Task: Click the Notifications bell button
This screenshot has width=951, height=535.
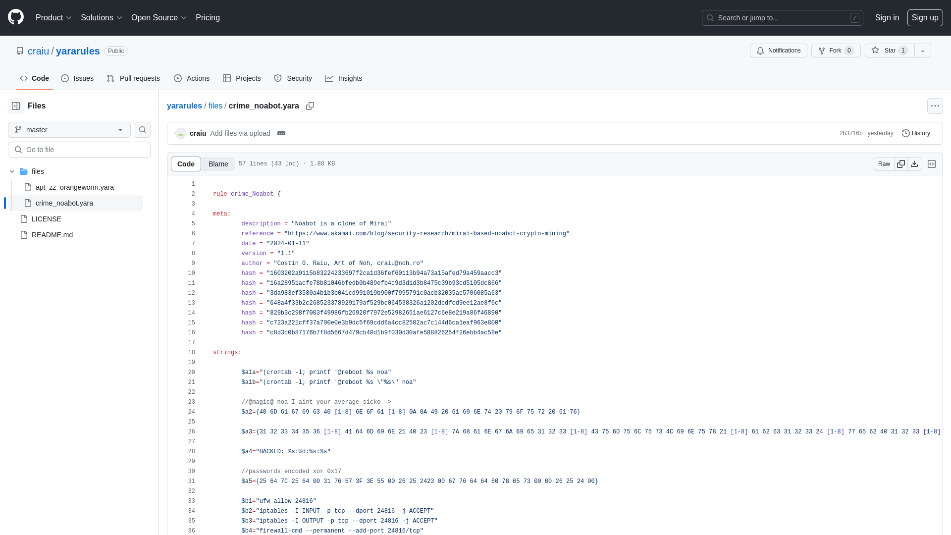Action: pyautogui.click(x=778, y=51)
